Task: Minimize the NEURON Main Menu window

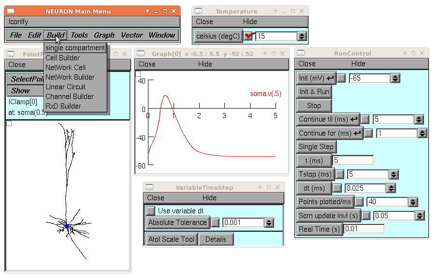Action: click(x=156, y=11)
